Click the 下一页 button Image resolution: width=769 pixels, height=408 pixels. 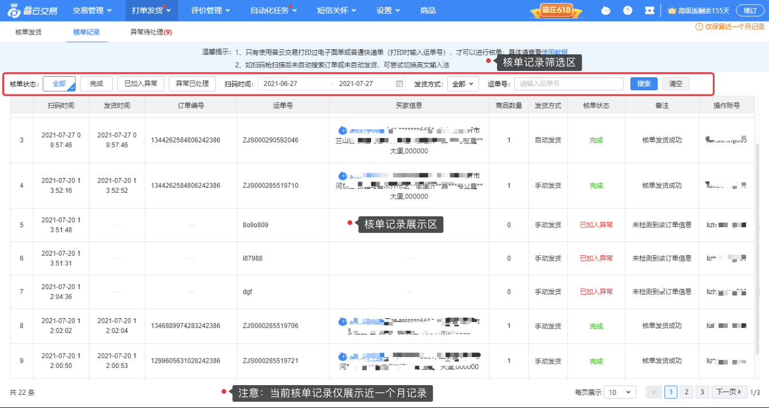[729, 392]
